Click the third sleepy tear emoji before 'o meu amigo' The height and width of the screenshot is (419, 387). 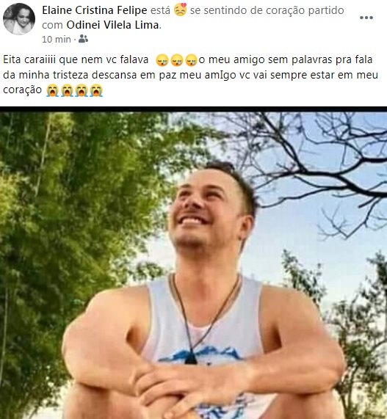click(x=191, y=60)
